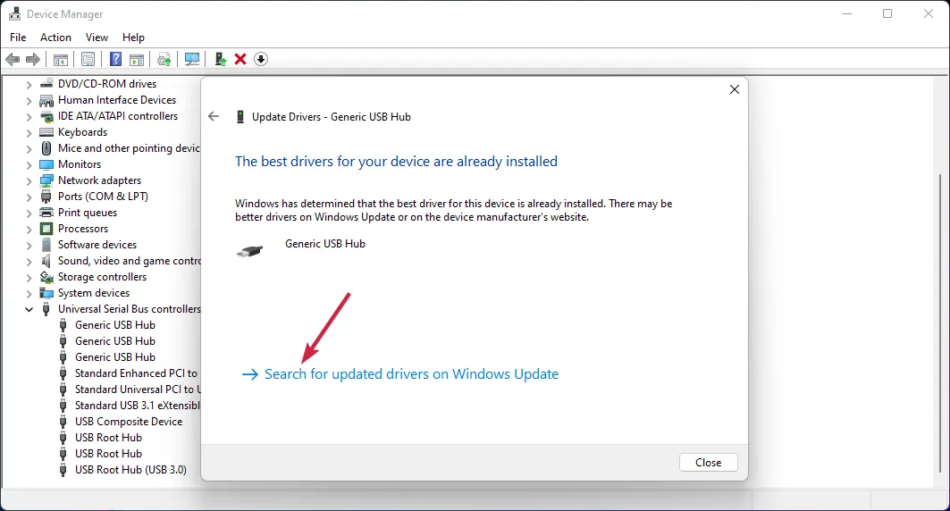Click the red X Uninstall device icon
The image size is (950, 511).
pyautogui.click(x=240, y=59)
